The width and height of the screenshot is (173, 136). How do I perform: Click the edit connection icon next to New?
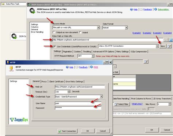169,46
